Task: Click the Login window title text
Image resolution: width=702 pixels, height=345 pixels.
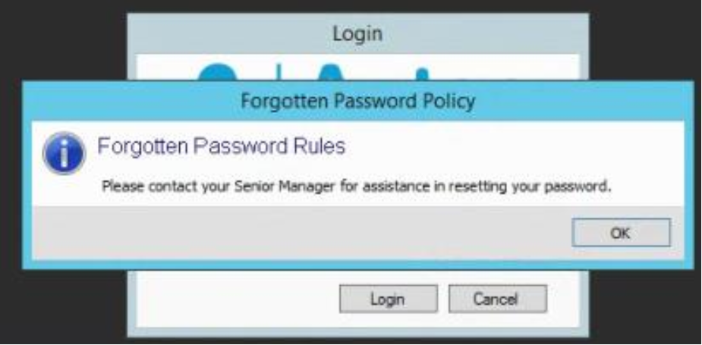Action: [x=357, y=34]
